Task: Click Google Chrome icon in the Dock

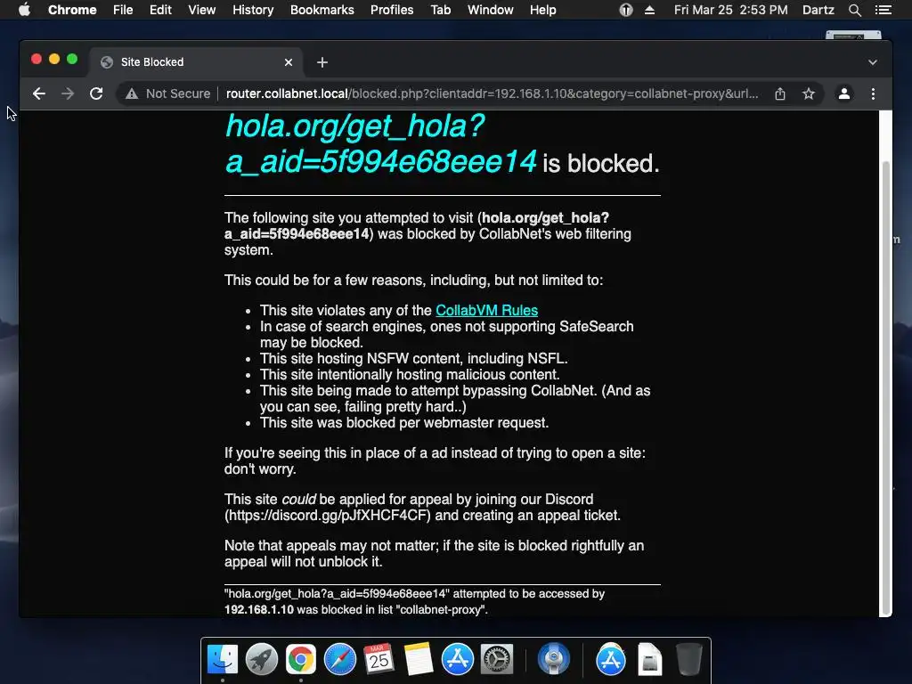Action: (x=301, y=659)
